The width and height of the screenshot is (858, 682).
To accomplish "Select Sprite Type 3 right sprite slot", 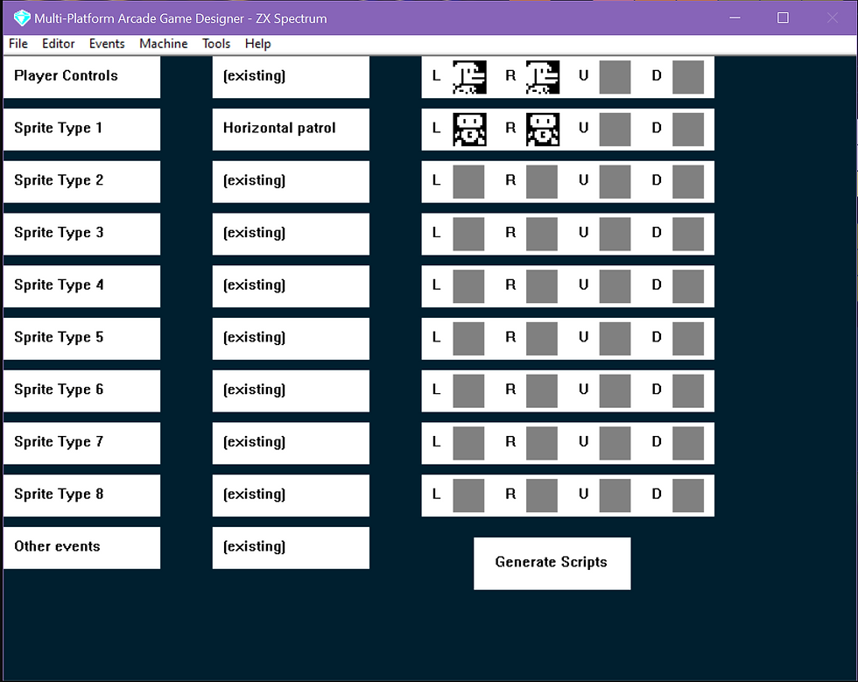I will point(542,235).
